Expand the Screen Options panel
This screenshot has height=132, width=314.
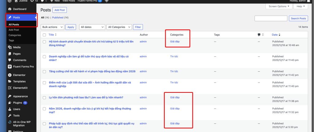click(278, 6)
